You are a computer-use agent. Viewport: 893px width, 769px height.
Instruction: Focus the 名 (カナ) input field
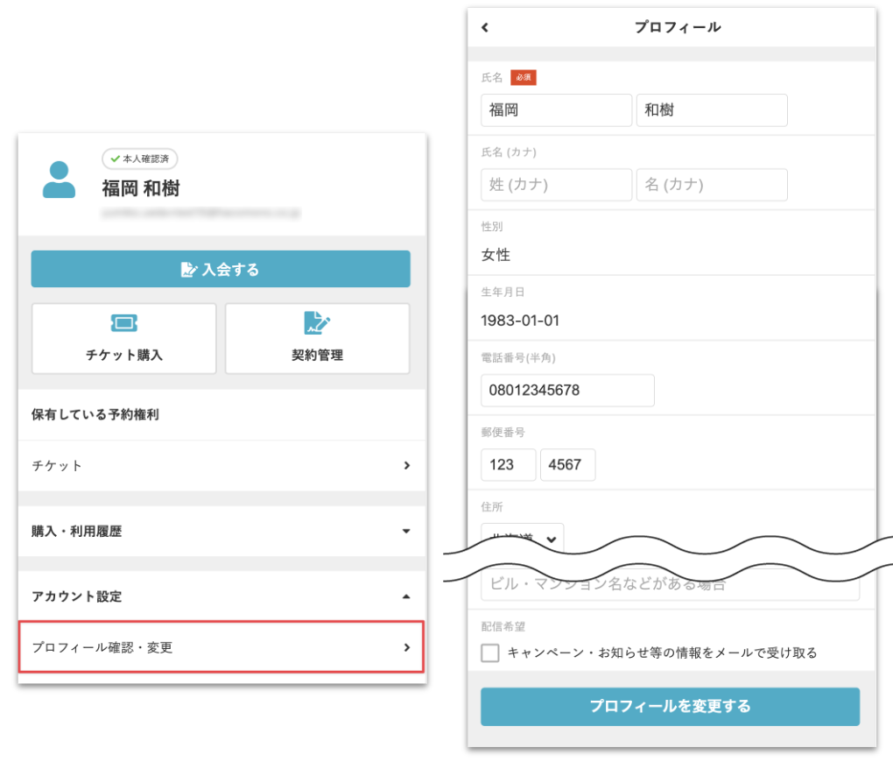pyautogui.click(x=711, y=185)
